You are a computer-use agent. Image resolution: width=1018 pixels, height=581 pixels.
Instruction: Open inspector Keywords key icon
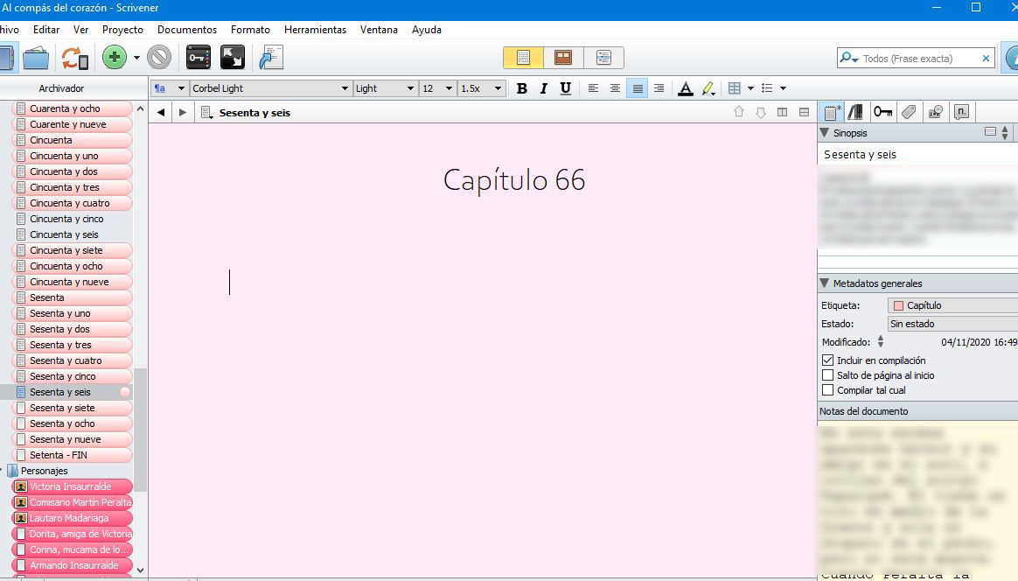(882, 112)
